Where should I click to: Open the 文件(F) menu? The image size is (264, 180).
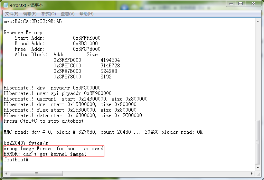point(12,14)
